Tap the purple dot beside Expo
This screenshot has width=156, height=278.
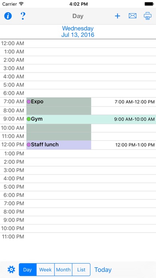29,101
